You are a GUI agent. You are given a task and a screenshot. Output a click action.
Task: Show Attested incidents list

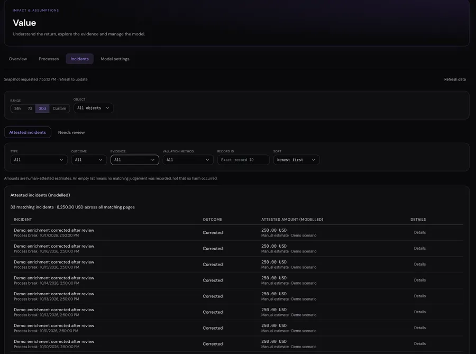point(28,132)
